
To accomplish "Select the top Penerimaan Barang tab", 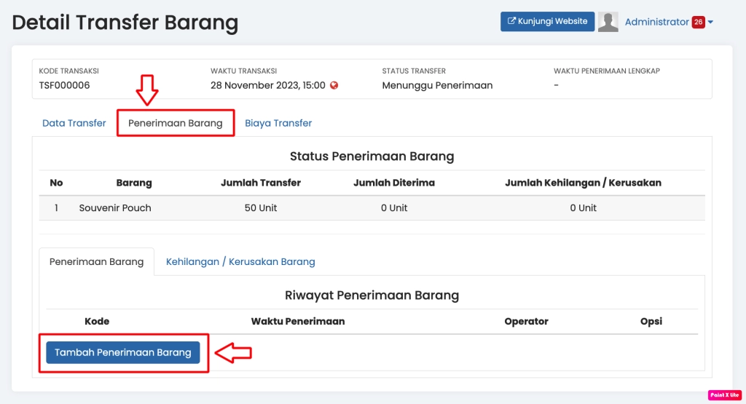I will 176,123.
